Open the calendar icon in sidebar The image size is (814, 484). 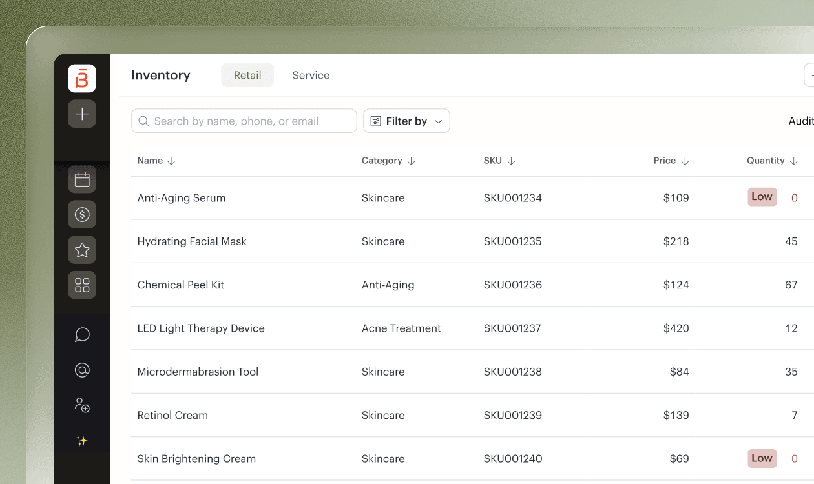tap(82, 179)
